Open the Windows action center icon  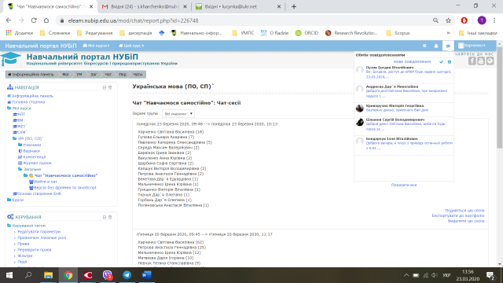coord(490,275)
